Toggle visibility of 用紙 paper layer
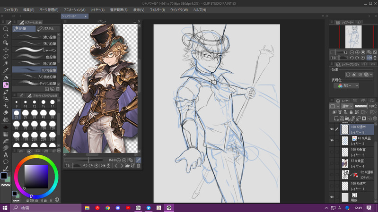This screenshot has width=378, height=212. (x=332, y=197)
